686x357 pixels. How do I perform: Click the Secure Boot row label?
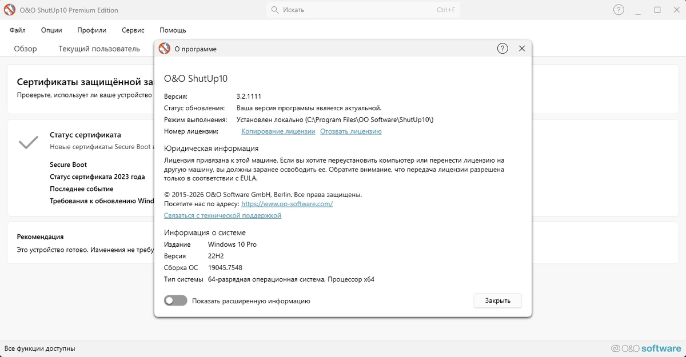(69, 165)
